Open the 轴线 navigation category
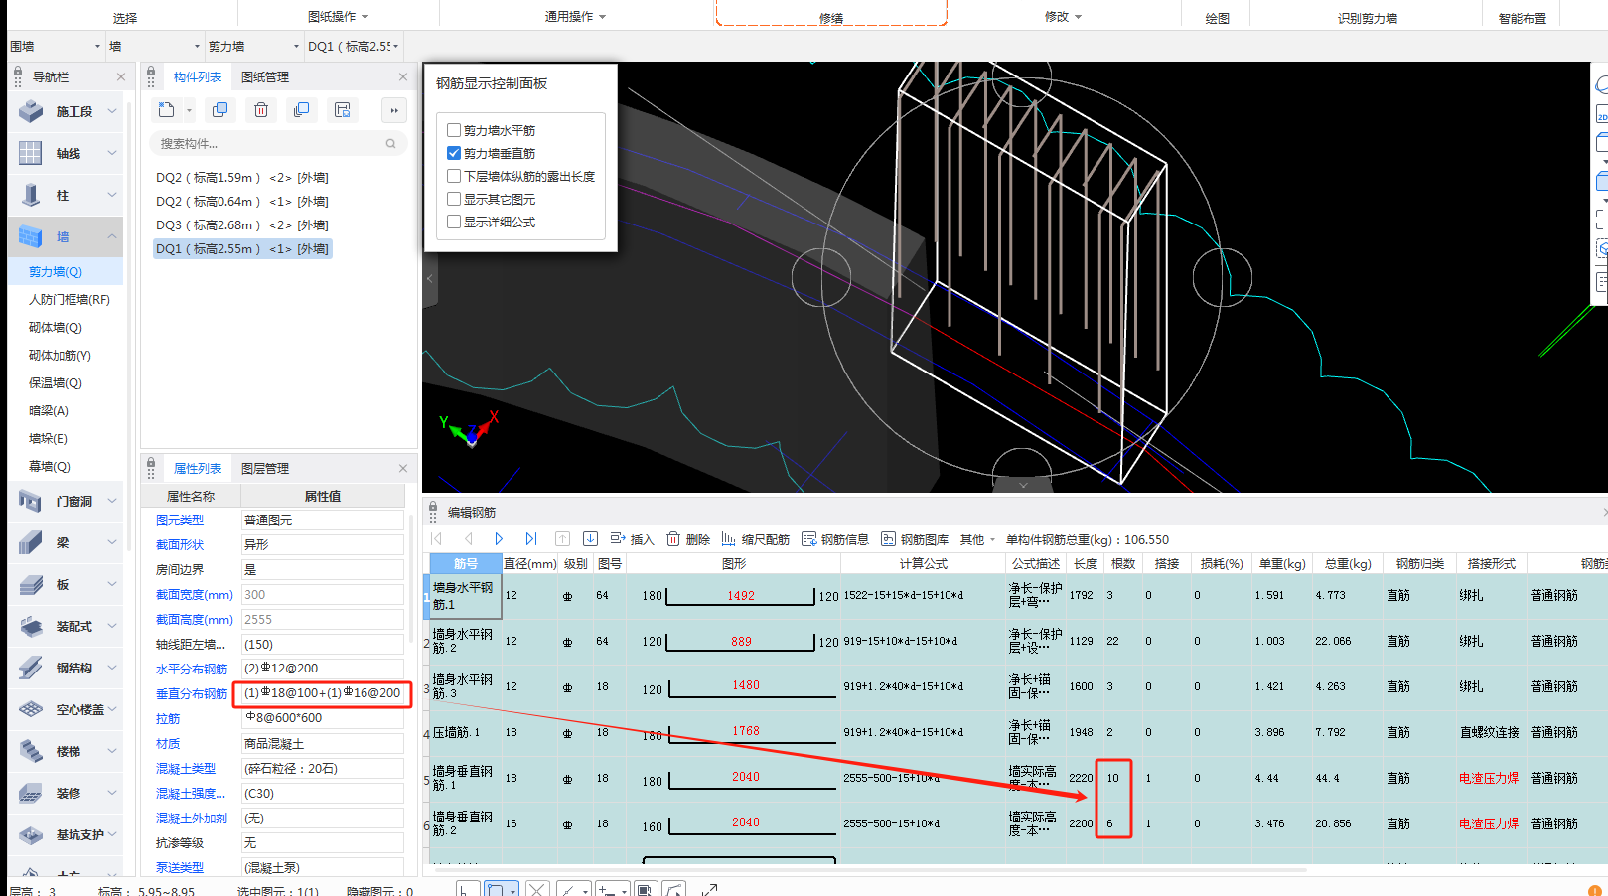Viewport: 1608px width, 896px height. click(66, 153)
